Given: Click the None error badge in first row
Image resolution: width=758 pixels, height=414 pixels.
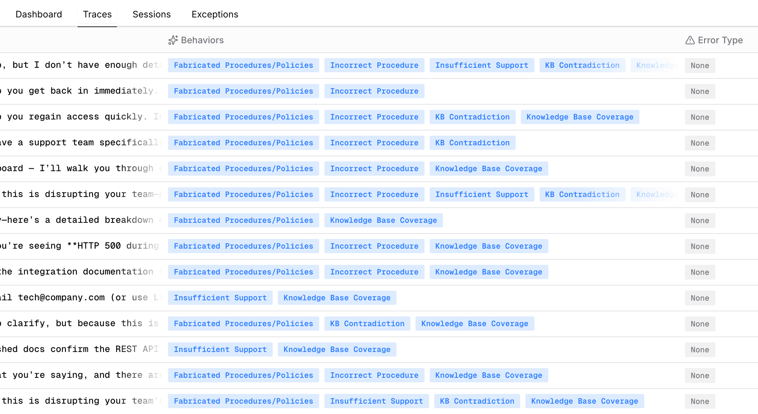Looking at the screenshot, I should coord(700,66).
